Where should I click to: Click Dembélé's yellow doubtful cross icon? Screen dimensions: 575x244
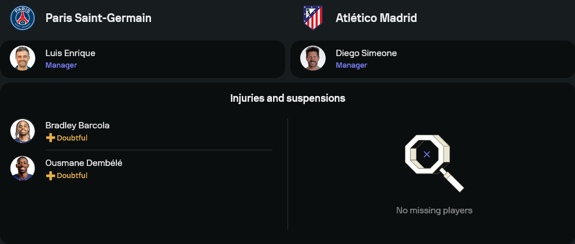pyautogui.click(x=50, y=175)
